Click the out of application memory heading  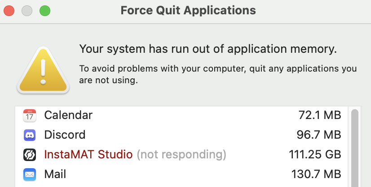point(208,48)
